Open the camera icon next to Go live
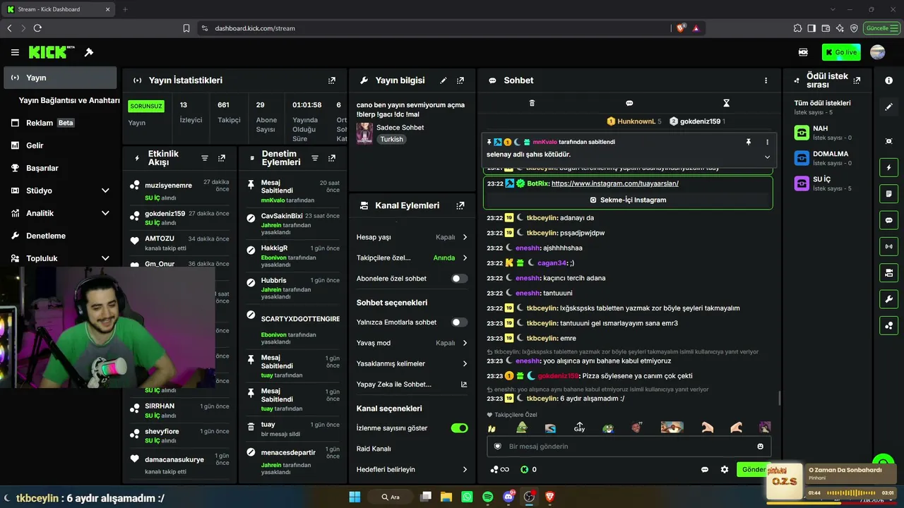 pos(803,52)
